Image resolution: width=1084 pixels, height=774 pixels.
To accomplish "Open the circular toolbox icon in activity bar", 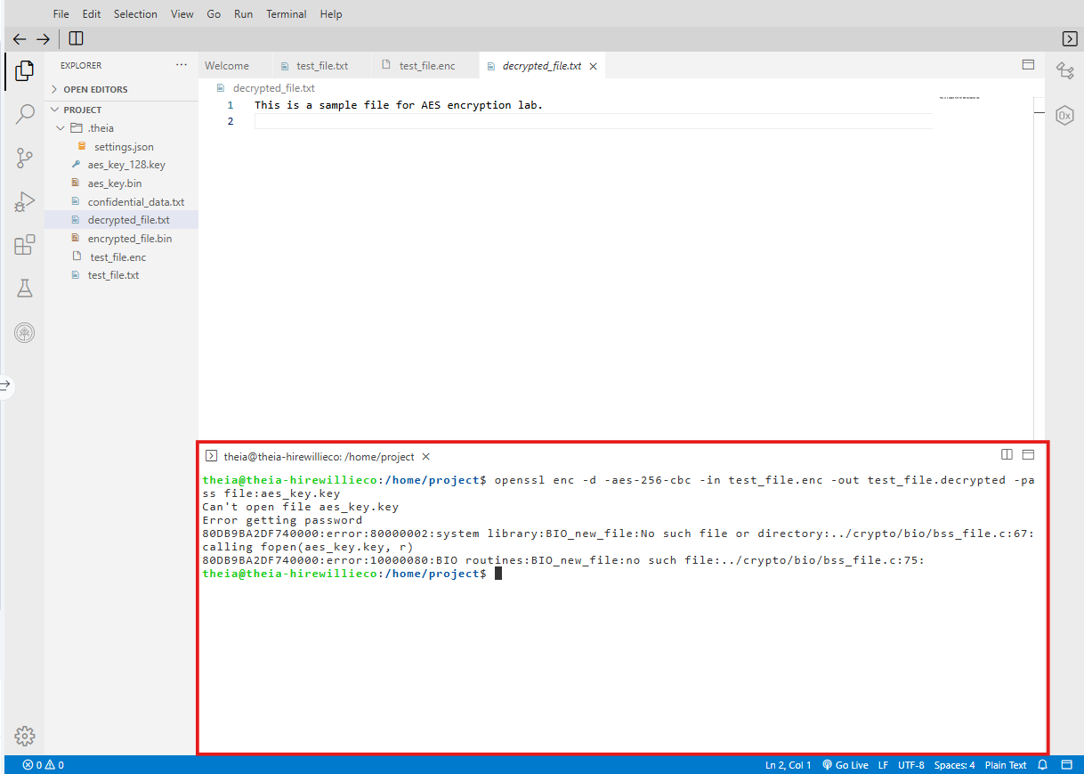I will 25,333.
